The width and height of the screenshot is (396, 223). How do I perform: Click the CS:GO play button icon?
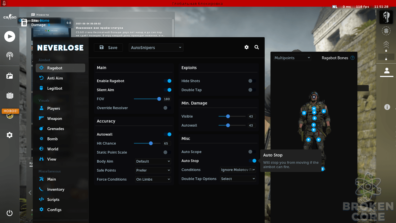pyautogui.click(x=10, y=36)
